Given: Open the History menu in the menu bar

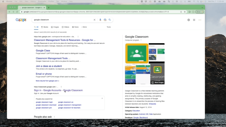Looking at the screenshot, I should coord(33,1).
